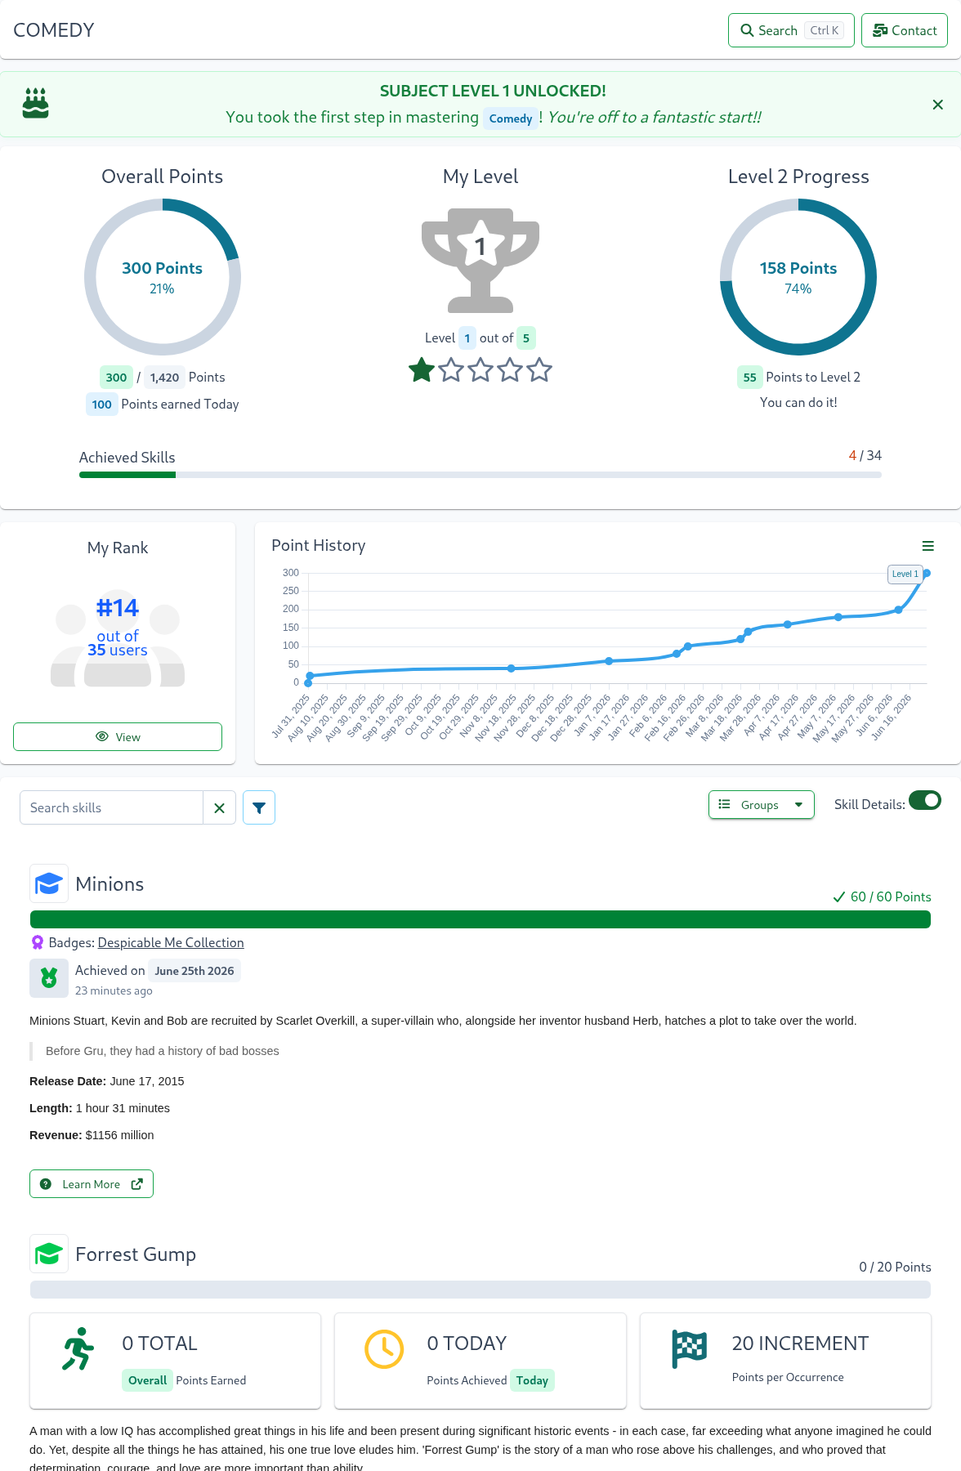The width and height of the screenshot is (961, 1471).
Task: Click the clock icon for today points
Action: pos(384,1349)
